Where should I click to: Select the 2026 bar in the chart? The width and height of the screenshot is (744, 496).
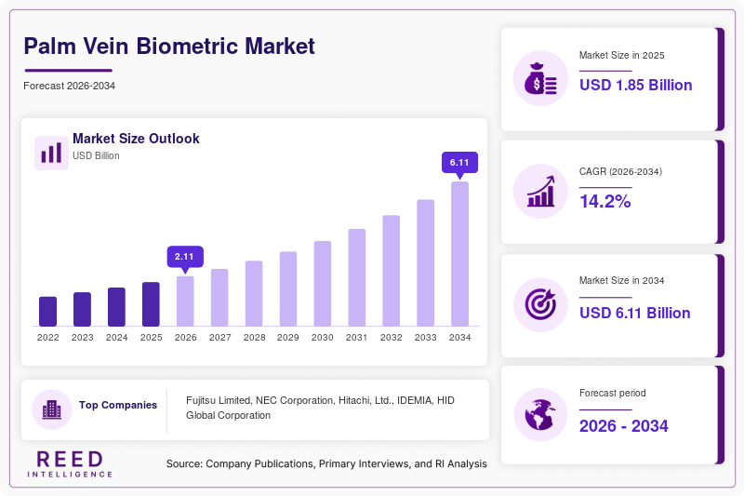[185, 301]
